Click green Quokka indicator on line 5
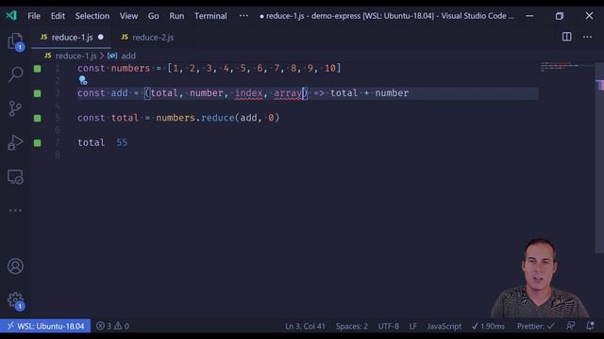604x339 pixels. 38,118
